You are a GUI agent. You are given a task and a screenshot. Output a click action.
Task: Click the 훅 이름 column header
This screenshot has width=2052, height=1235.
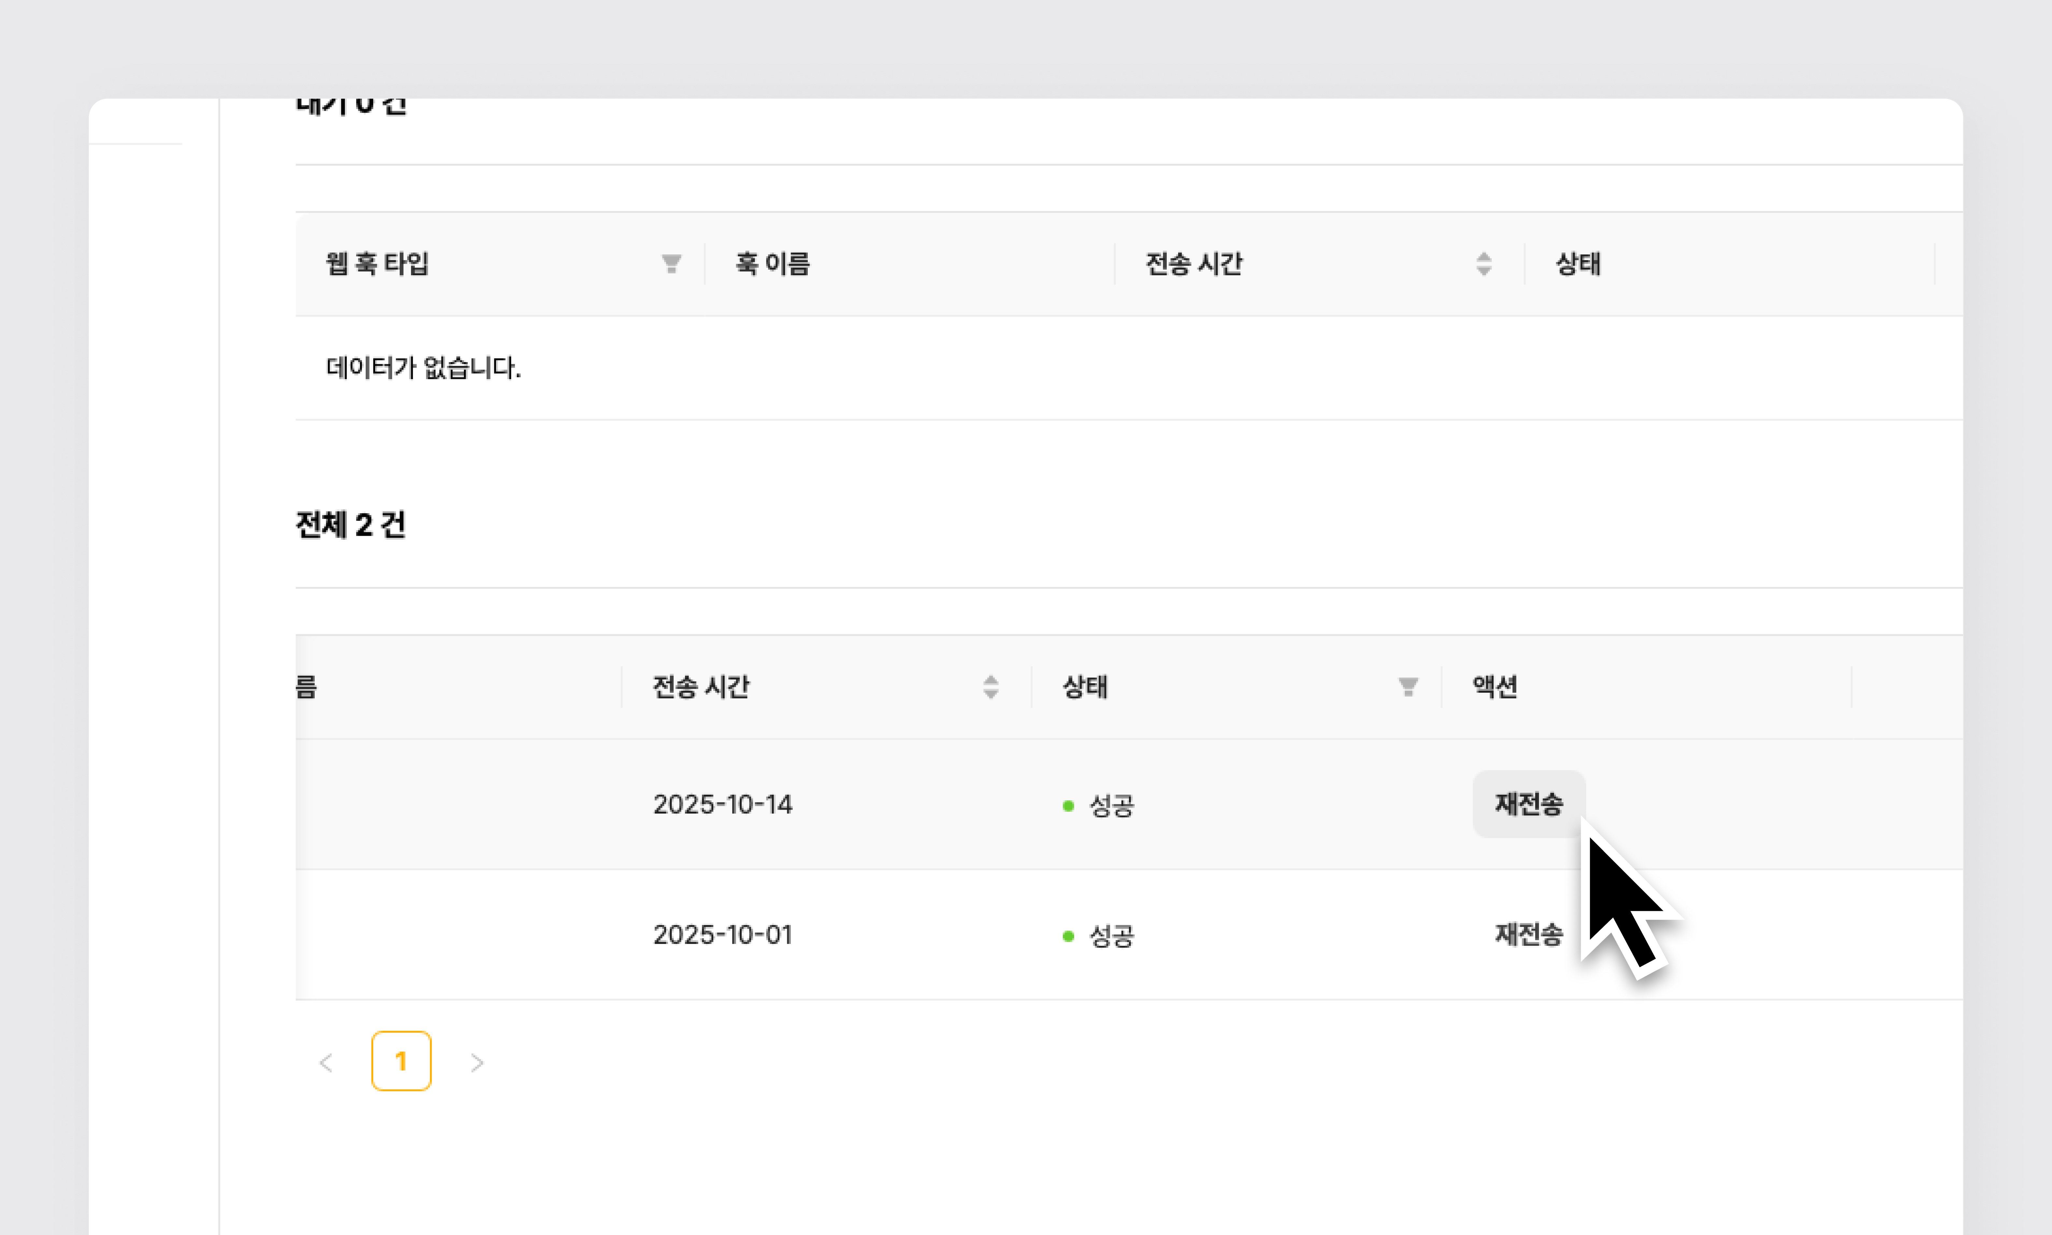point(772,264)
